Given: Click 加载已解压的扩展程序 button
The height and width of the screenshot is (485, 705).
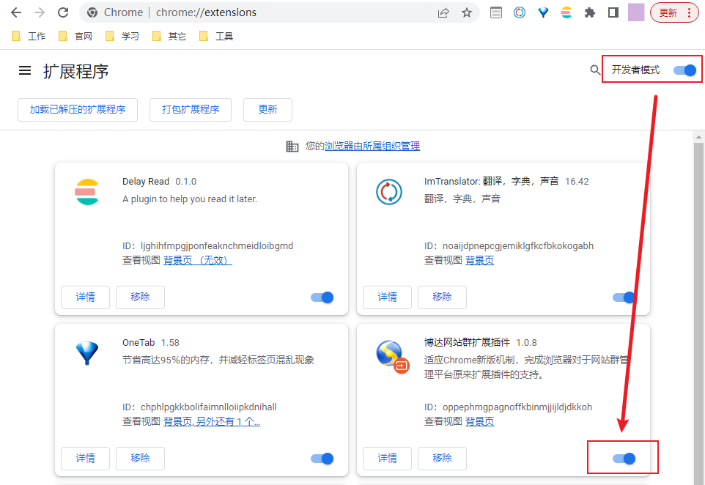Looking at the screenshot, I should pyautogui.click(x=78, y=110).
